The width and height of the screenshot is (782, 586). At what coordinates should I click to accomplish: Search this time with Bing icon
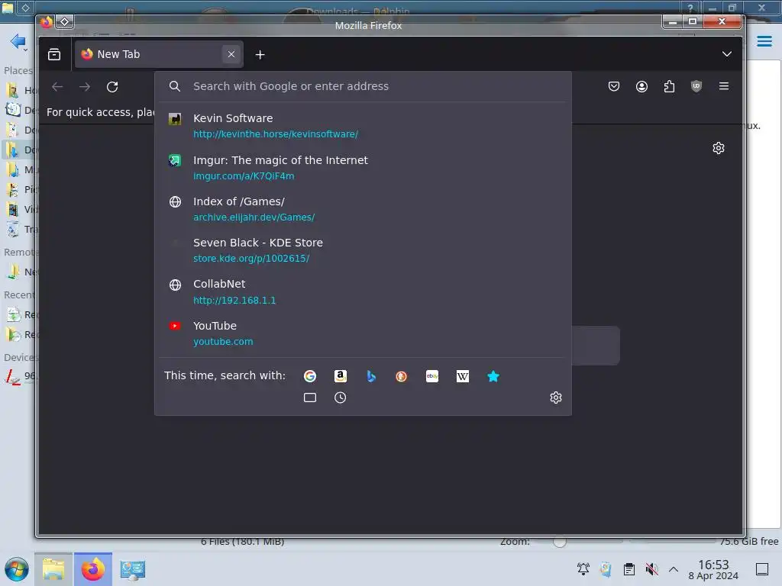tap(370, 376)
